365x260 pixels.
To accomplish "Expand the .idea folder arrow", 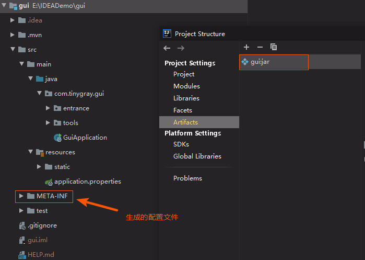I will coord(13,20).
